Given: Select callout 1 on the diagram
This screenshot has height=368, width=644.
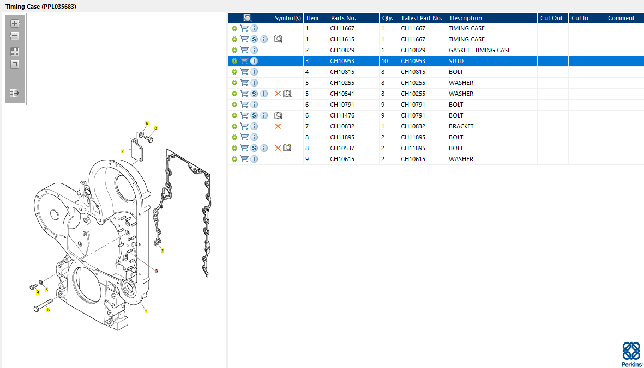Looking at the screenshot, I should click(x=146, y=311).
